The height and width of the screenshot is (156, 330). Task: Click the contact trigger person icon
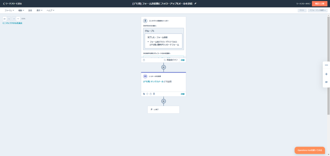pyautogui.click(x=145, y=21)
